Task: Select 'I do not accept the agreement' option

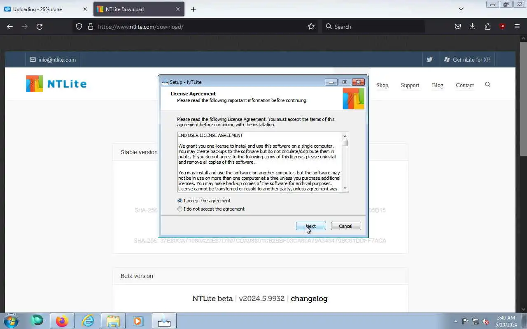Action: pos(180,209)
